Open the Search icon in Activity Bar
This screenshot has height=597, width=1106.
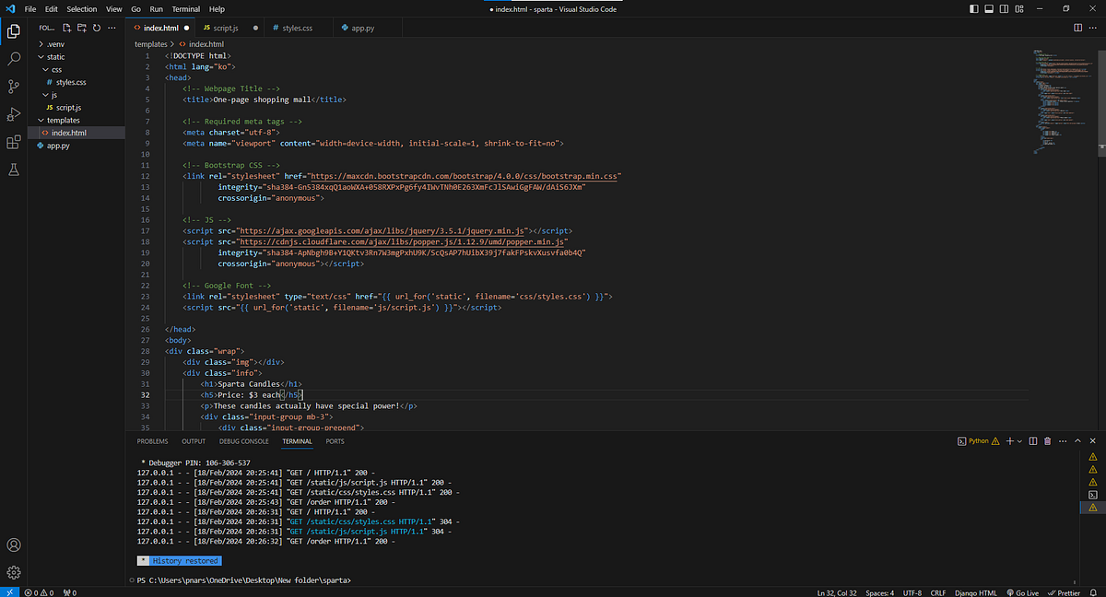click(14, 58)
